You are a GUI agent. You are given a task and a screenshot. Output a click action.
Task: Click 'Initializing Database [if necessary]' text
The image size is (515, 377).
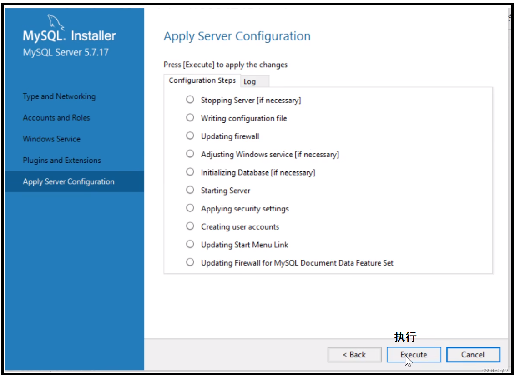point(258,172)
